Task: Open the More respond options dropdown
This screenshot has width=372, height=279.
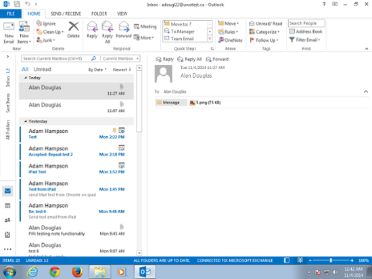Action: coord(144,37)
